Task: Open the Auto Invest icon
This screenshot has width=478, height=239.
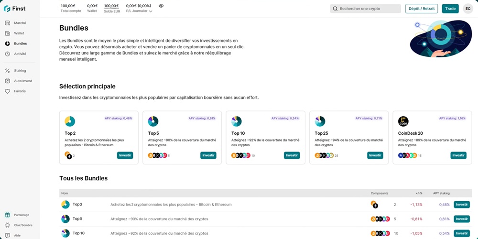Action: pyautogui.click(x=8, y=81)
